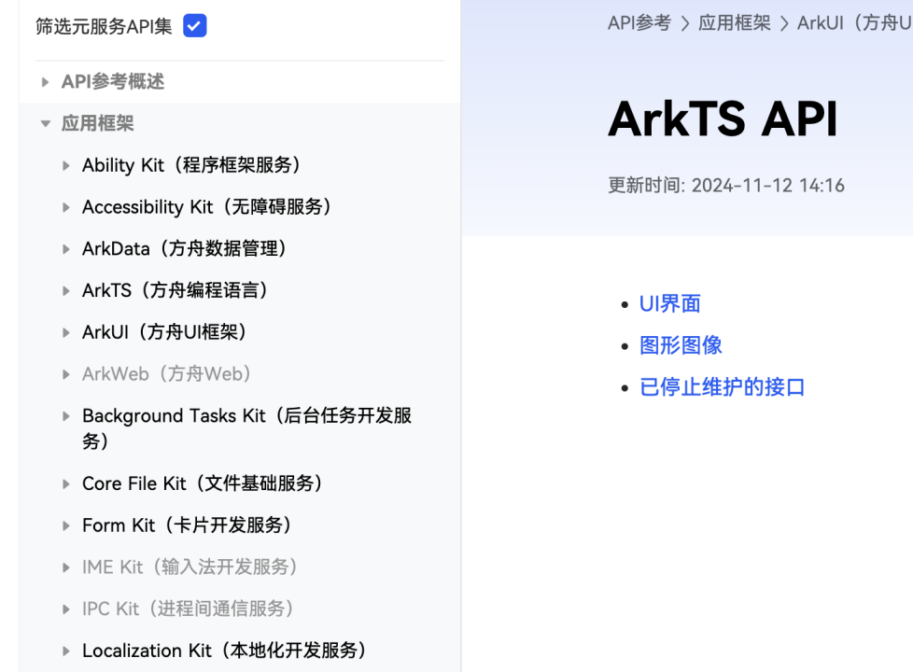Viewport: 913px width, 672px height.
Task: Open the 已停止维护的接口 link
Action: click(x=722, y=387)
